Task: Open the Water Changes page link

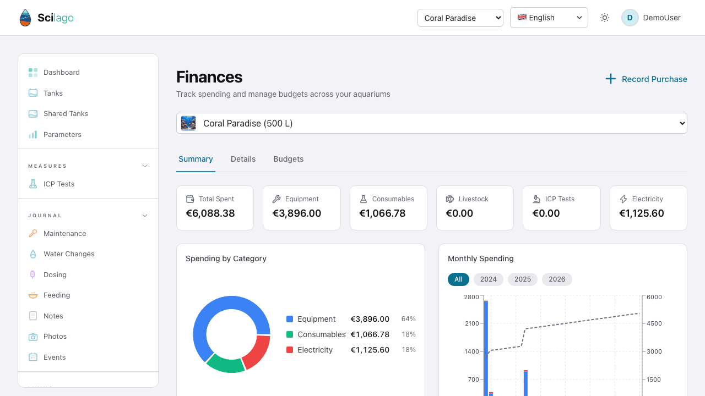Action: (x=88, y=254)
